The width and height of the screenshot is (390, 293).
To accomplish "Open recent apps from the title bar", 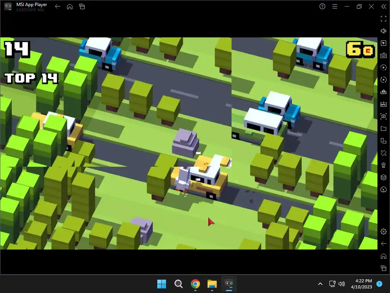I will [x=82, y=6].
